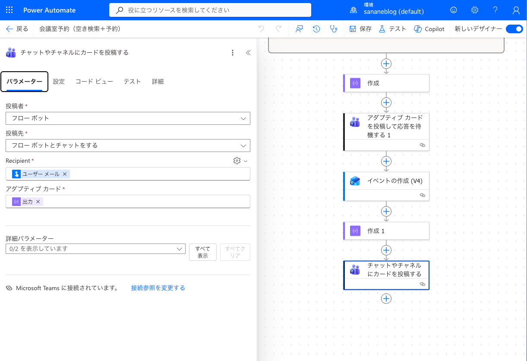Open the help question mark icon

[x=495, y=10]
